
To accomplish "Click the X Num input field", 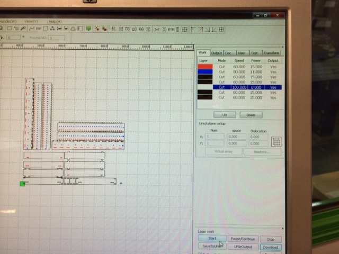I will pos(215,137).
